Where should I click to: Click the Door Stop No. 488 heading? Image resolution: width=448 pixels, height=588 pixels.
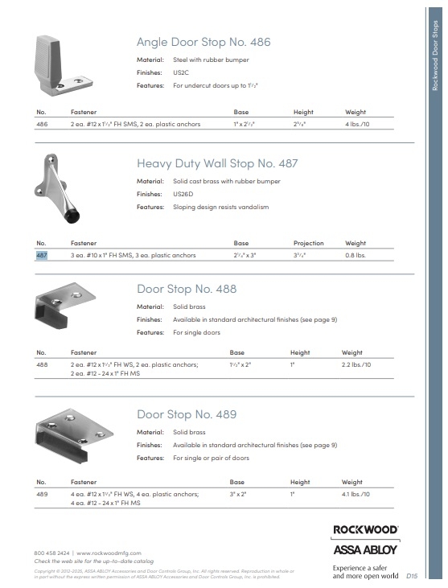[x=187, y=289]
